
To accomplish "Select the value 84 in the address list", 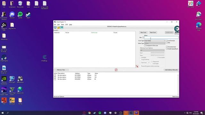I will point(95,79).
